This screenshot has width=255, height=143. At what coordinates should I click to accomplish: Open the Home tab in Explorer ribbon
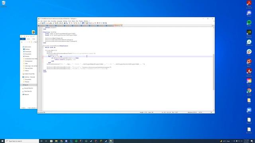tap(28, 39)
